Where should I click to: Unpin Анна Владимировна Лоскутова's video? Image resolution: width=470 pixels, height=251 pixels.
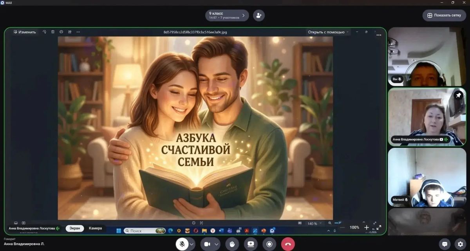pos(459,95)
